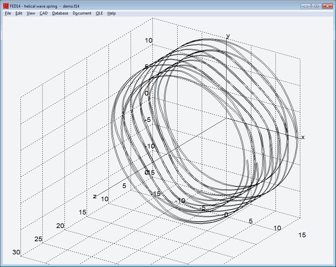The height and width of the screenshot is (267, 336).
Task: Open the Help menu
Action: [111, 13]
